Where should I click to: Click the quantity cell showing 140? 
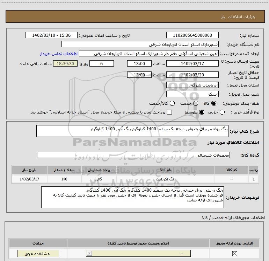click(64, 179)
